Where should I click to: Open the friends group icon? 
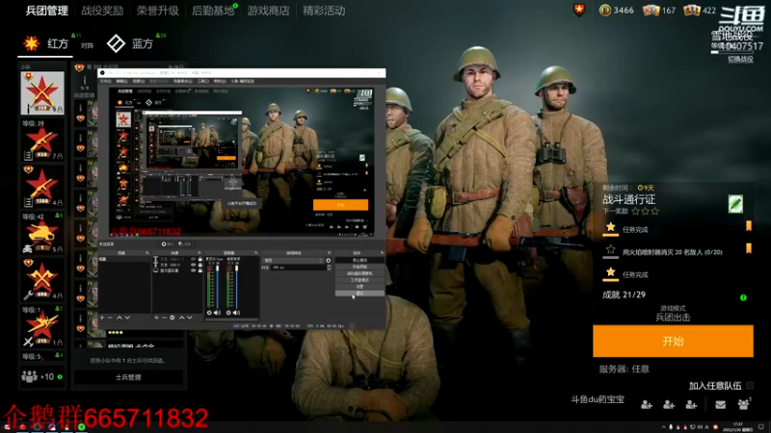[x=743, y=404]
